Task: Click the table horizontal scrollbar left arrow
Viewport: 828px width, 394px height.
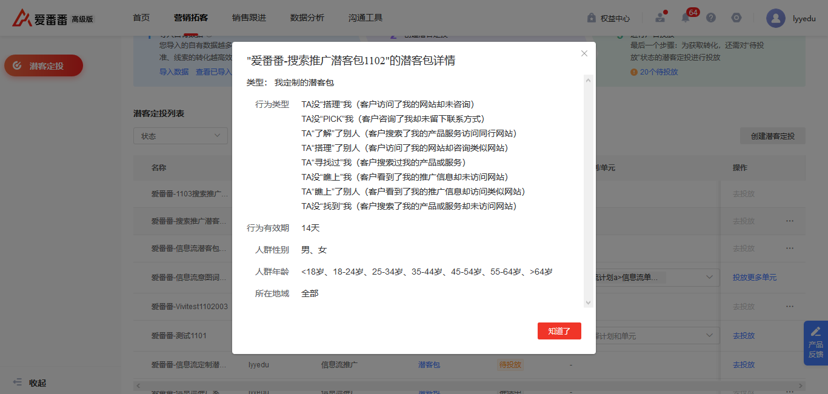Action: click(x=138, y=386)
